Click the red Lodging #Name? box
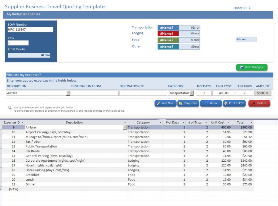 (168, 34)
